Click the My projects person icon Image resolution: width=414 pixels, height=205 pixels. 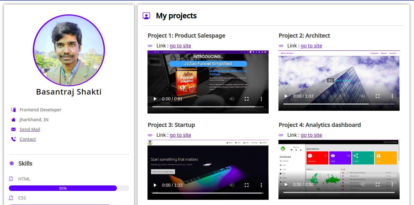point(147,16)
